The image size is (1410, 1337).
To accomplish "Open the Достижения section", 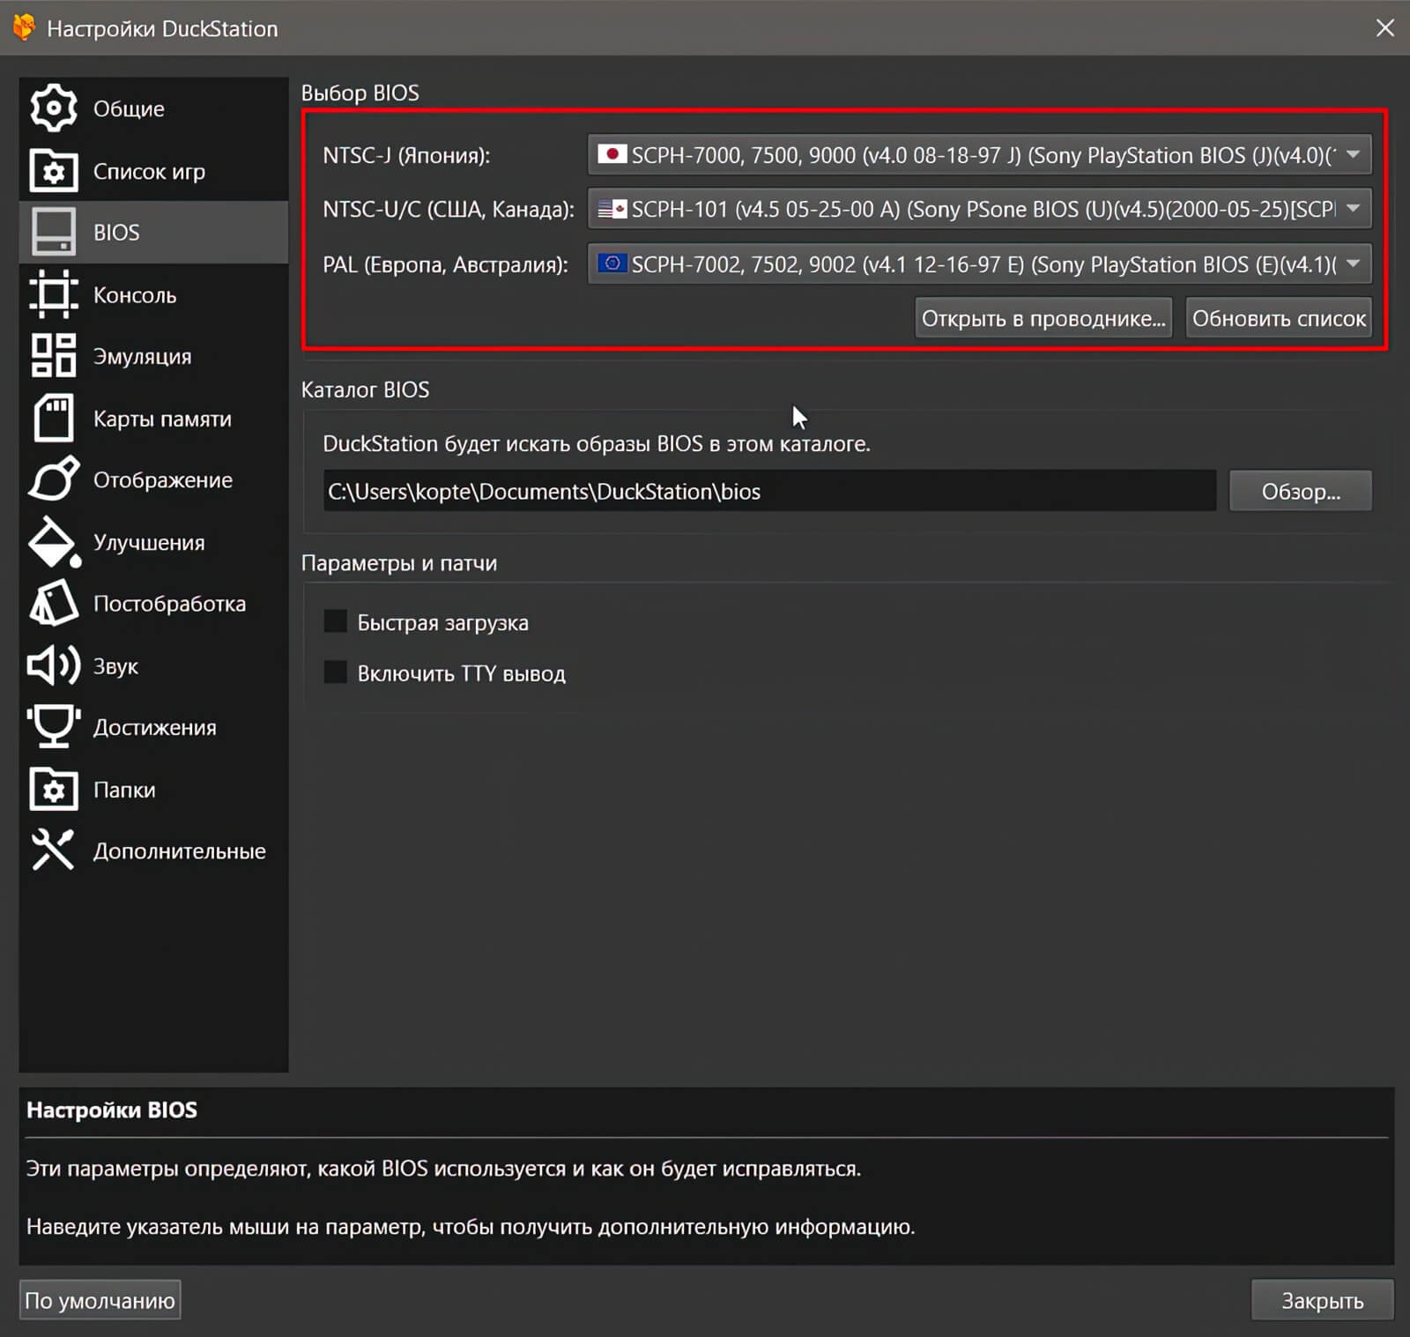I will [153, 727].
